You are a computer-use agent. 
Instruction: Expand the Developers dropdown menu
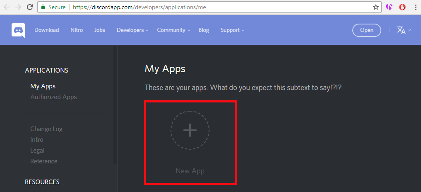(x=132, y=30)
